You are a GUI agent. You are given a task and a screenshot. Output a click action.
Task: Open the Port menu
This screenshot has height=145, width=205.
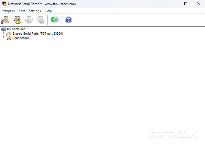22,11
